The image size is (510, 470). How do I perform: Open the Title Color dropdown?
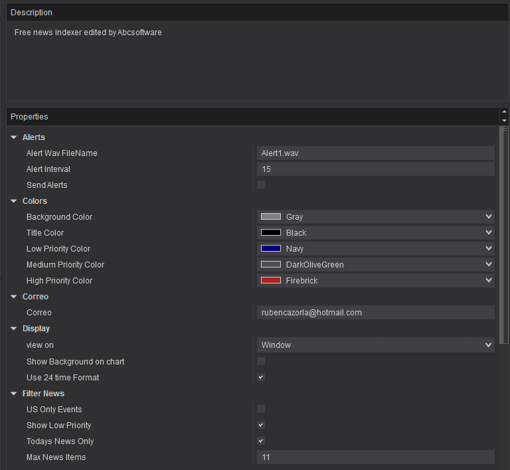click(375, 233)
